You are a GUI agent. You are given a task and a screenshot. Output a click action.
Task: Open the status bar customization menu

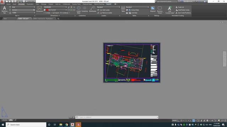[225, 121]
